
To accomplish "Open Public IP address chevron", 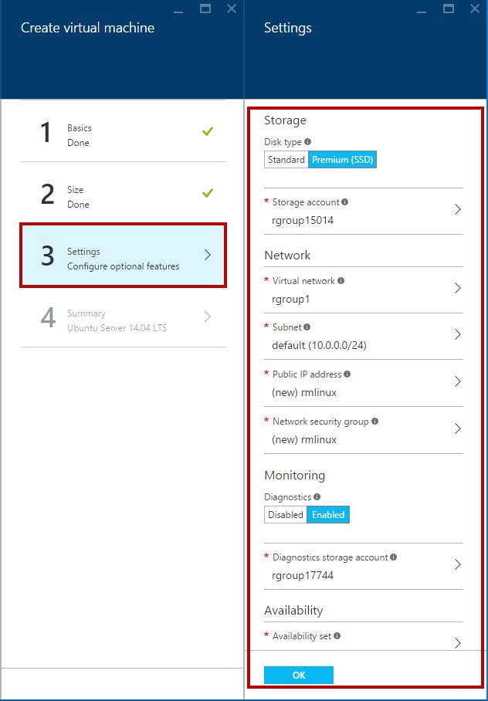I will (x=458, y=382).
